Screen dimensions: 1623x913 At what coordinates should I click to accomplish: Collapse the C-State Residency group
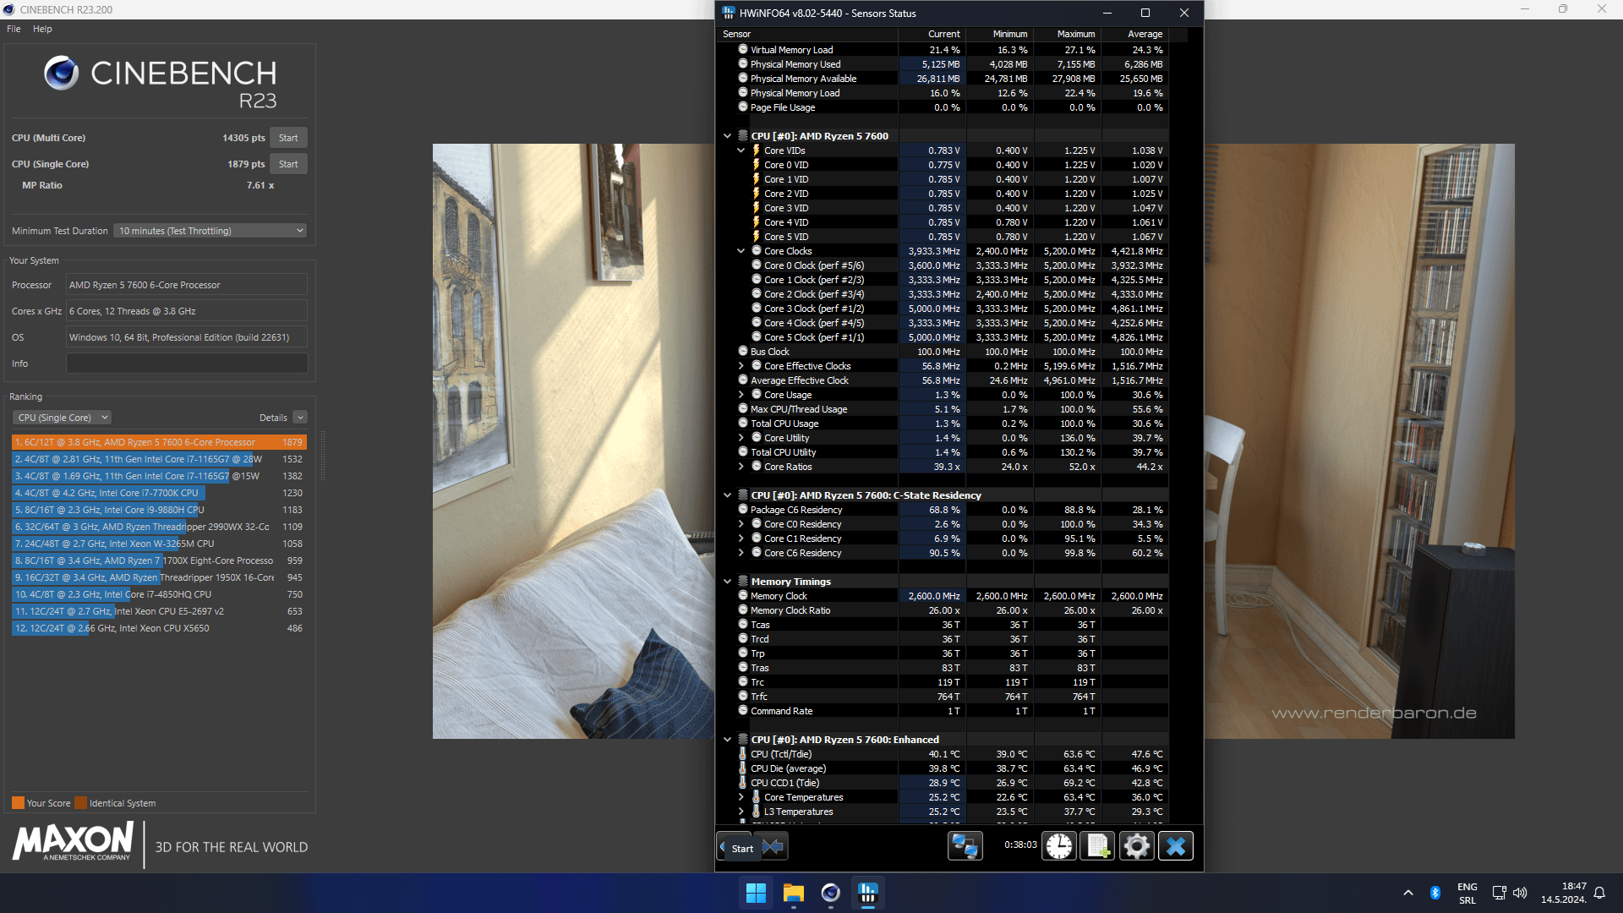[x=727, y=495]
